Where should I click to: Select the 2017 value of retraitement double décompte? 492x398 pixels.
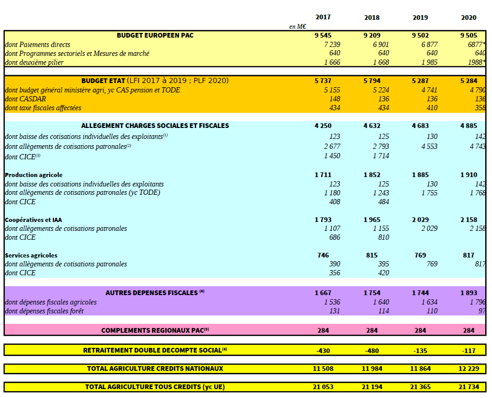click(323, 351)
